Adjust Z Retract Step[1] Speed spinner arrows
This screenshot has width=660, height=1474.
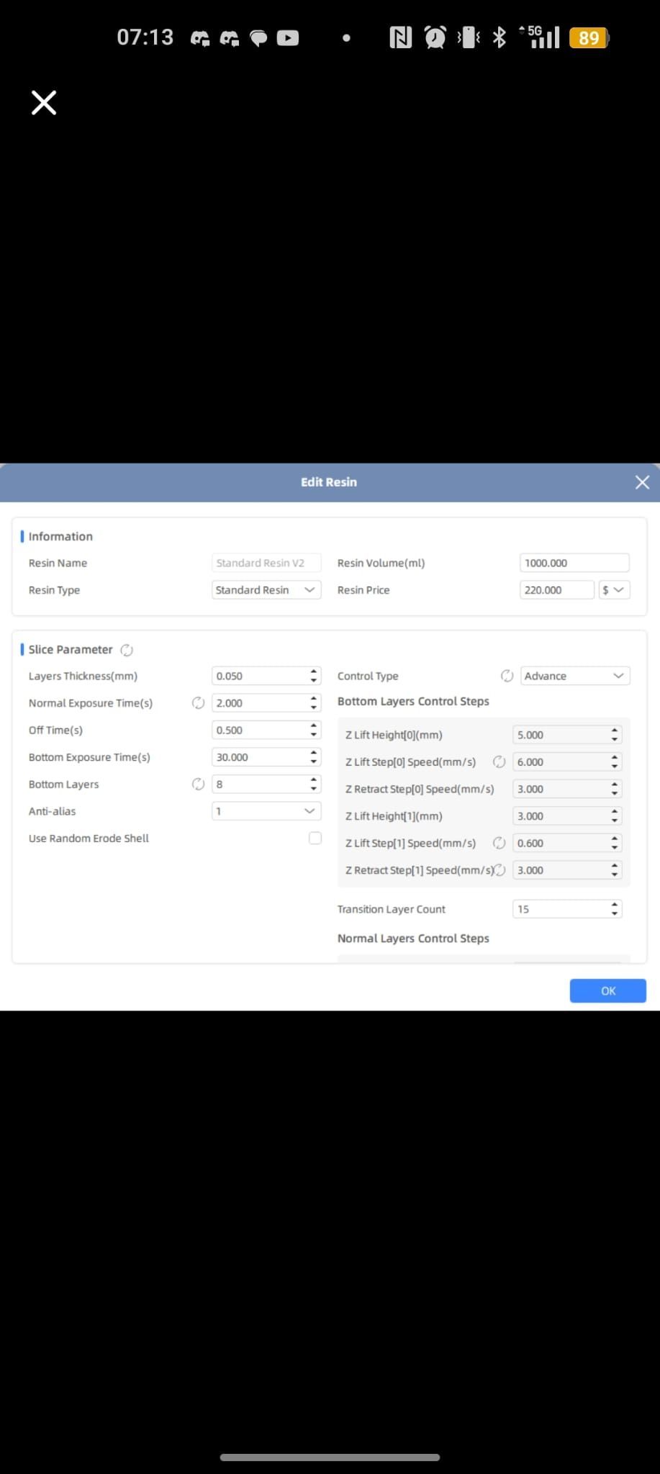pos(615,870)
